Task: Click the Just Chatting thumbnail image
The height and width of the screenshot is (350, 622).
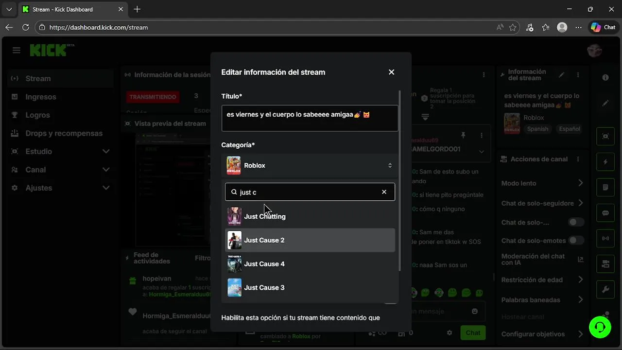Action: point(234,216)
